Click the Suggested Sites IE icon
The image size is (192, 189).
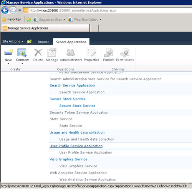tap(35, 20)
